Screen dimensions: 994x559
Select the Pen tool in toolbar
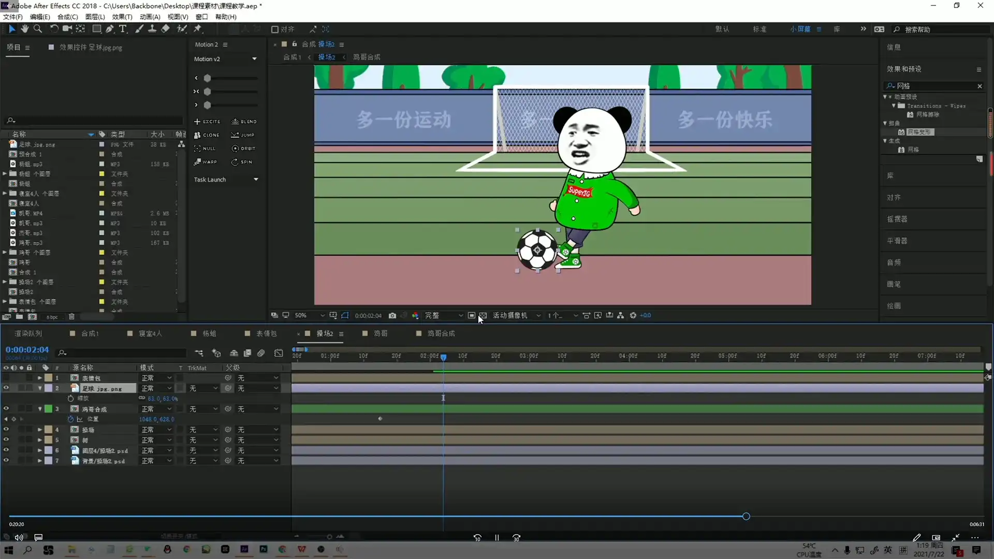(x=110, y=29)
